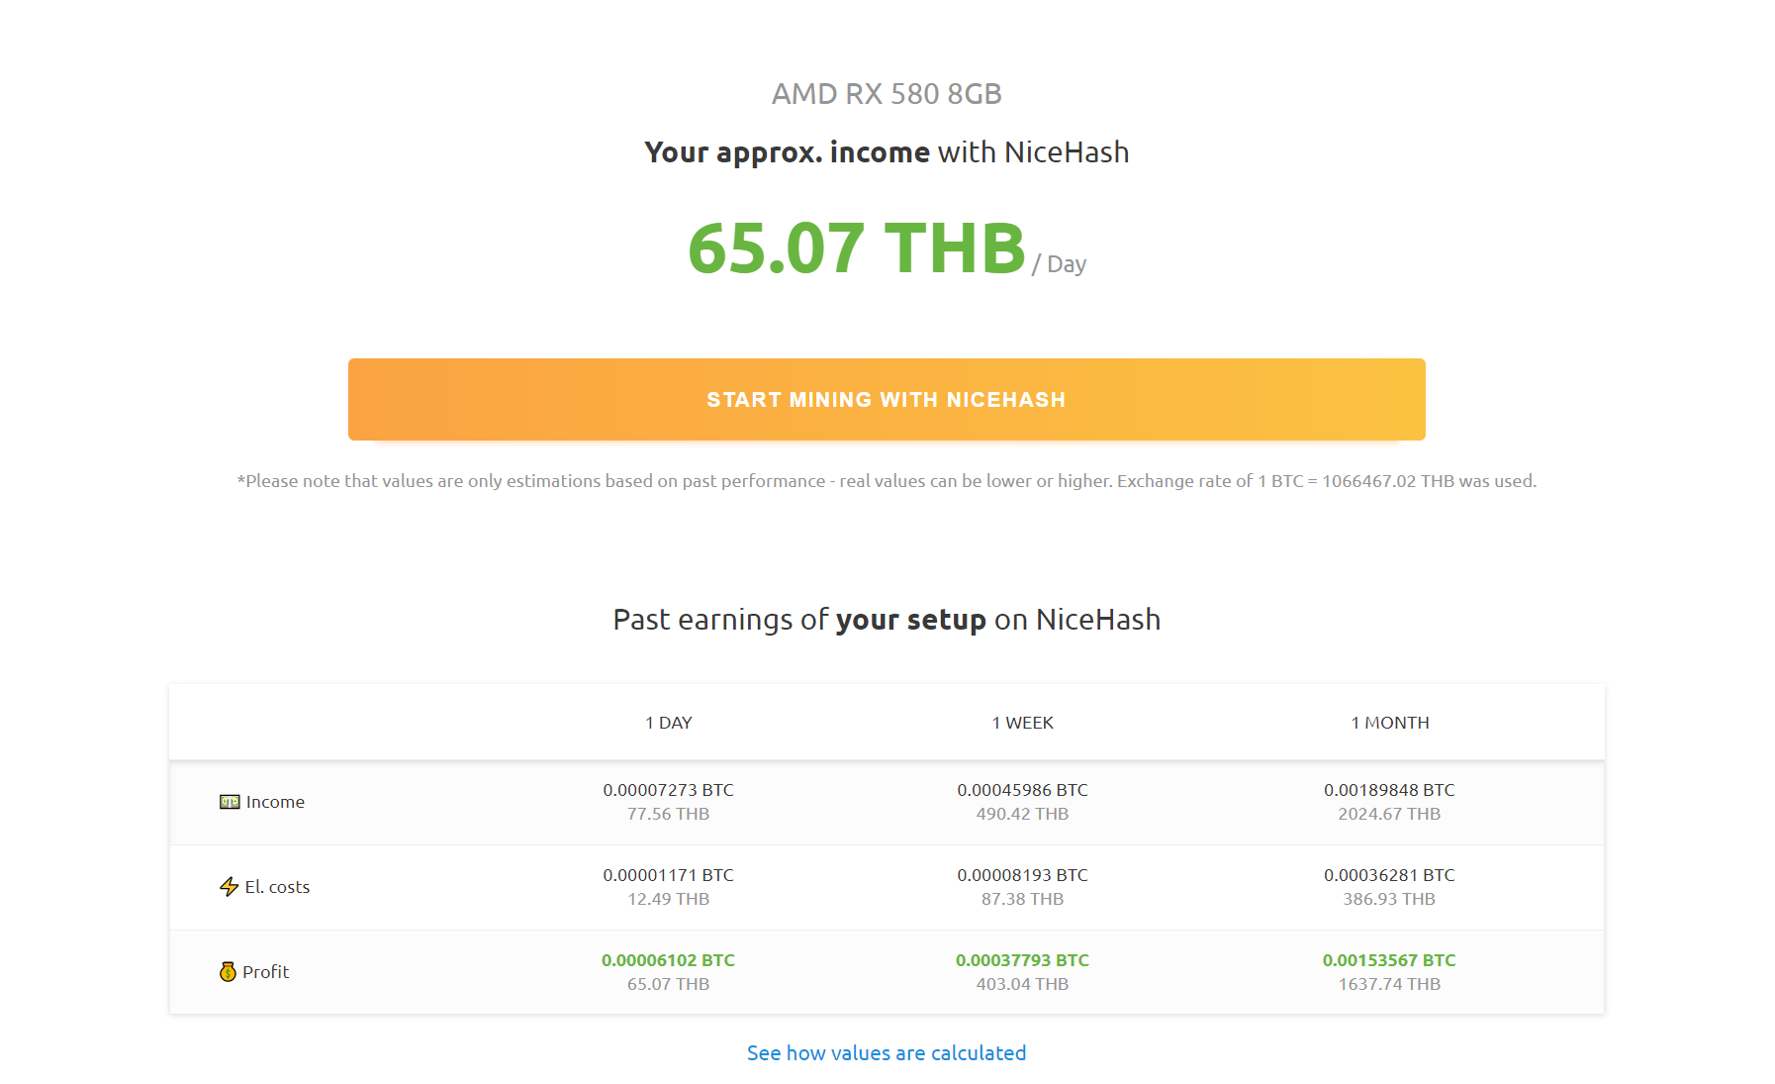Click income value 77.56 THB
Screen dimensions: 1775x1084
point(669,814)
